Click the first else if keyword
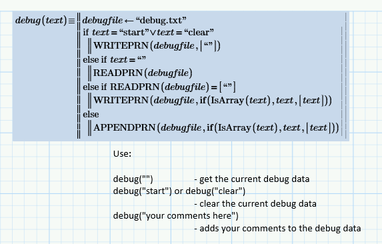The image size is (382, 244). click(95, 59)
